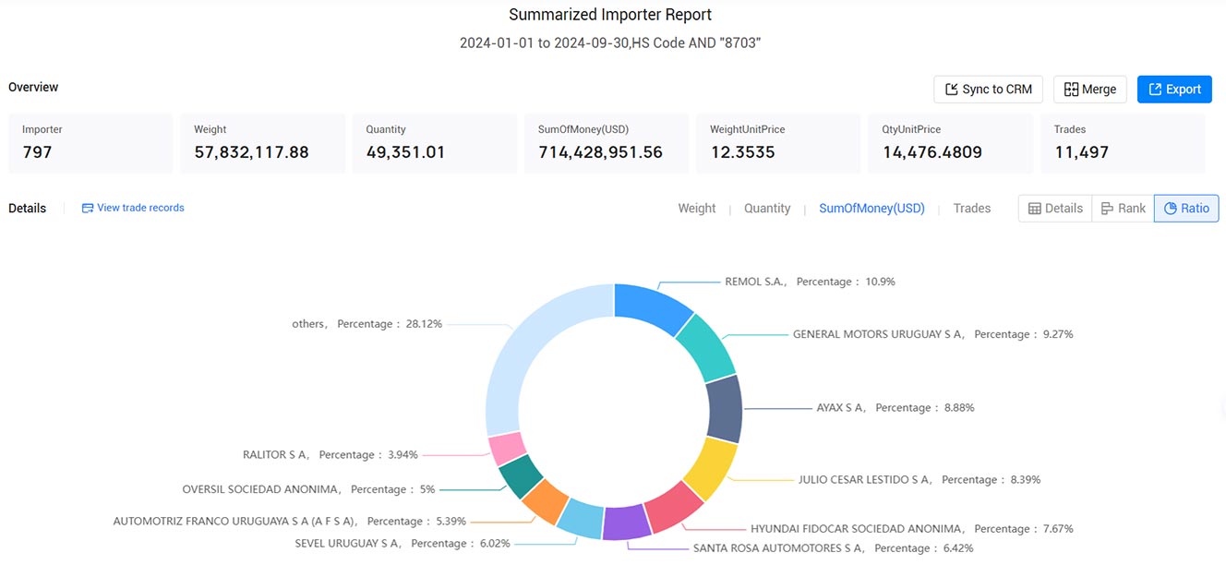1226x565 pixels.
Task: Click the Julio Cesar Lestido yellow segment
Action: (711, 467)
